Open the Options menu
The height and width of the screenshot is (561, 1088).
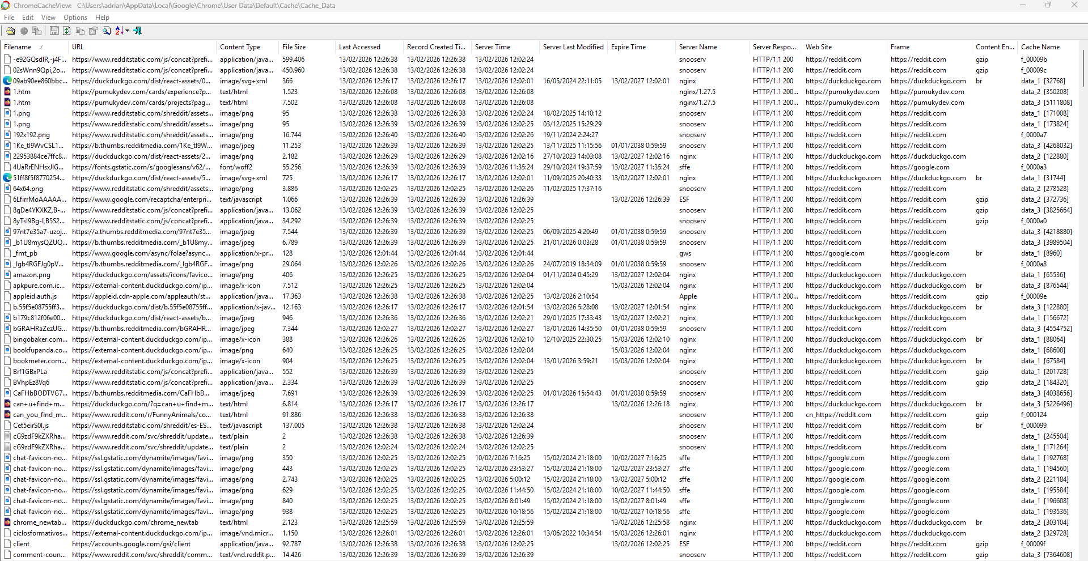click(75, 18)
